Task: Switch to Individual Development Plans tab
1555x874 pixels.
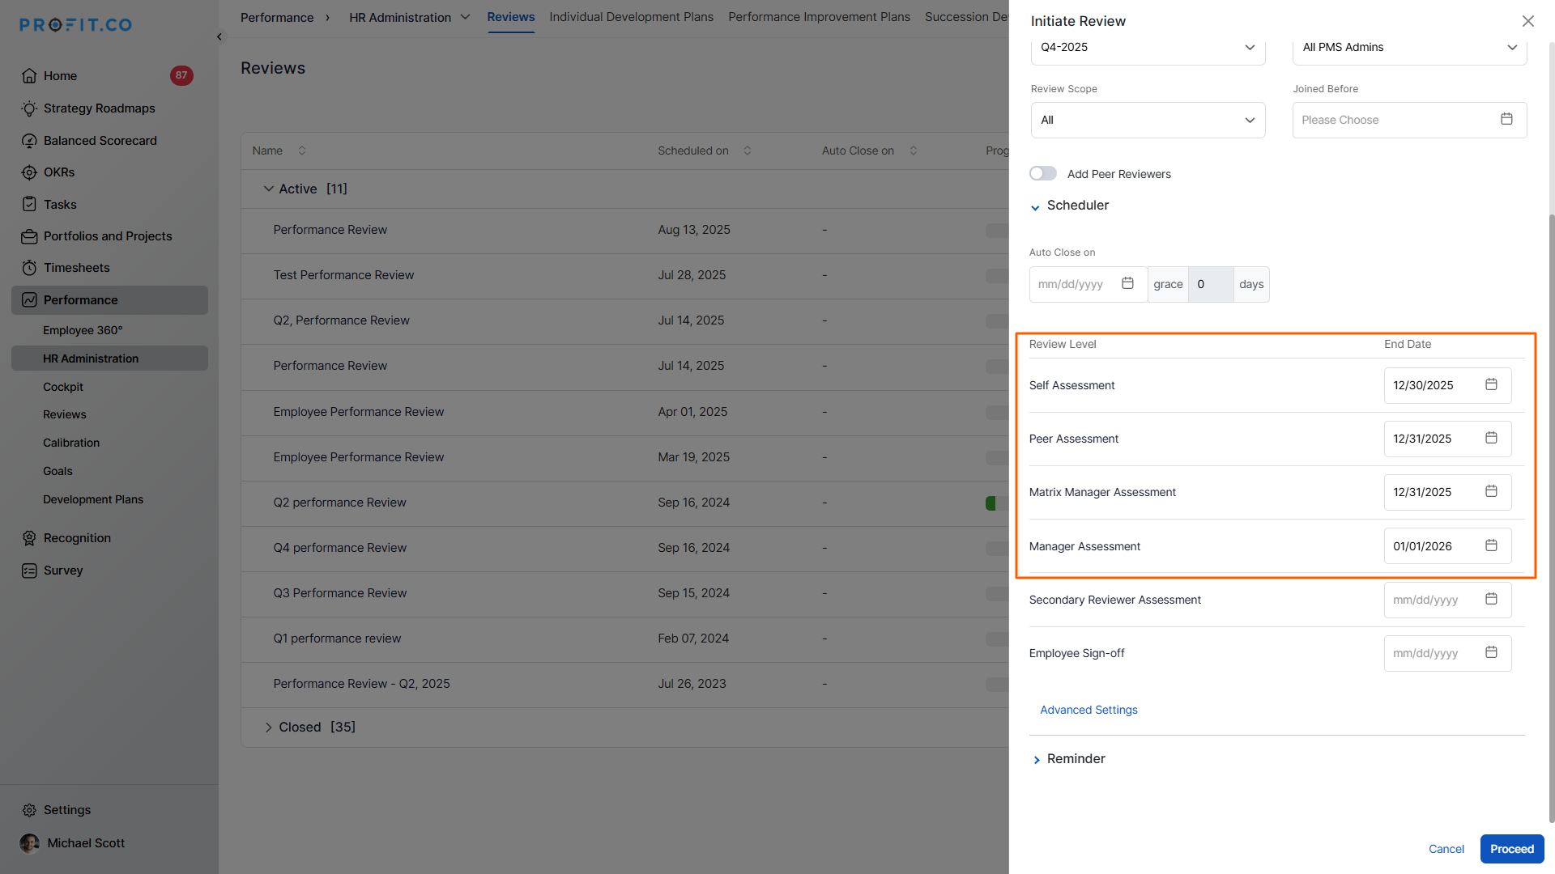Action: click(631, 17)
